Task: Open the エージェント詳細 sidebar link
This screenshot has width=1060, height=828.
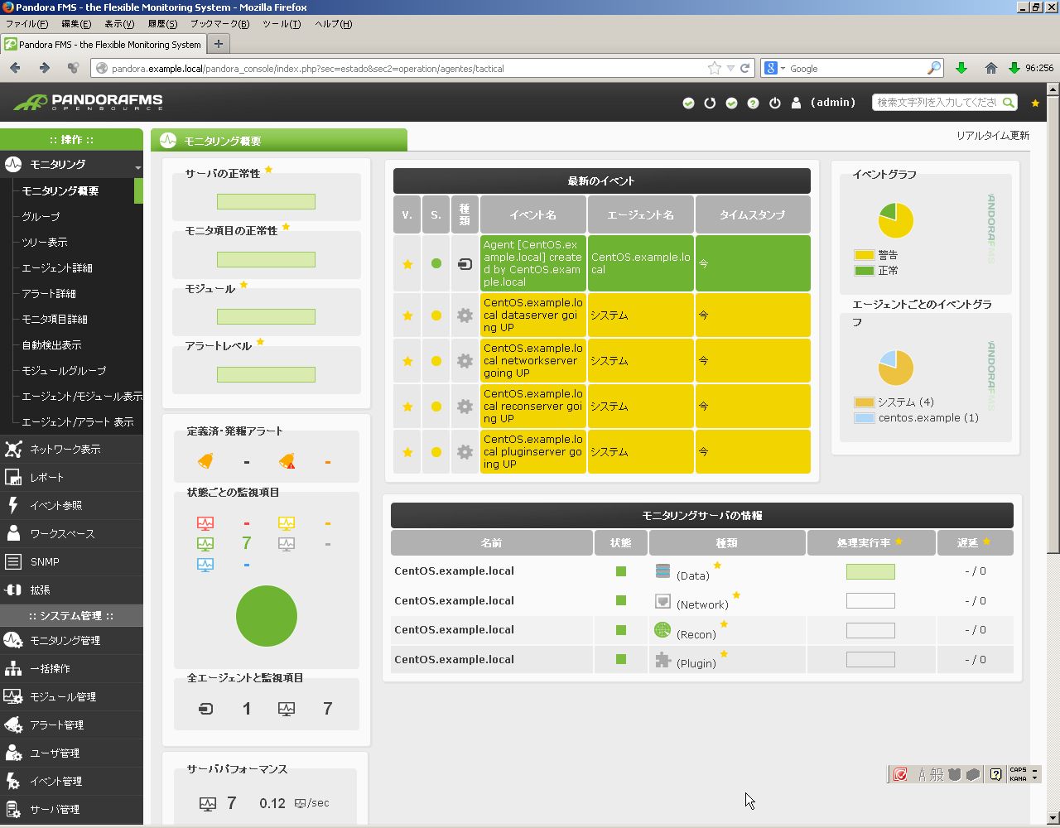Action: tap(57, 267)
